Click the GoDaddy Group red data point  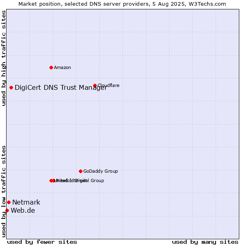point(80,171)
